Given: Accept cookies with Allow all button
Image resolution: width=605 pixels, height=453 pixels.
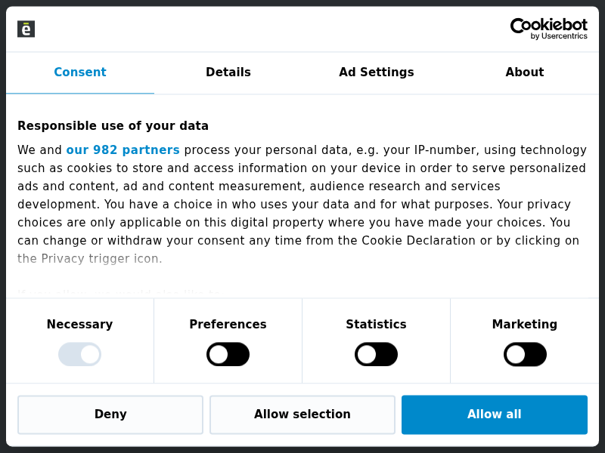Looking at the screenshot, I should point(495,414).
